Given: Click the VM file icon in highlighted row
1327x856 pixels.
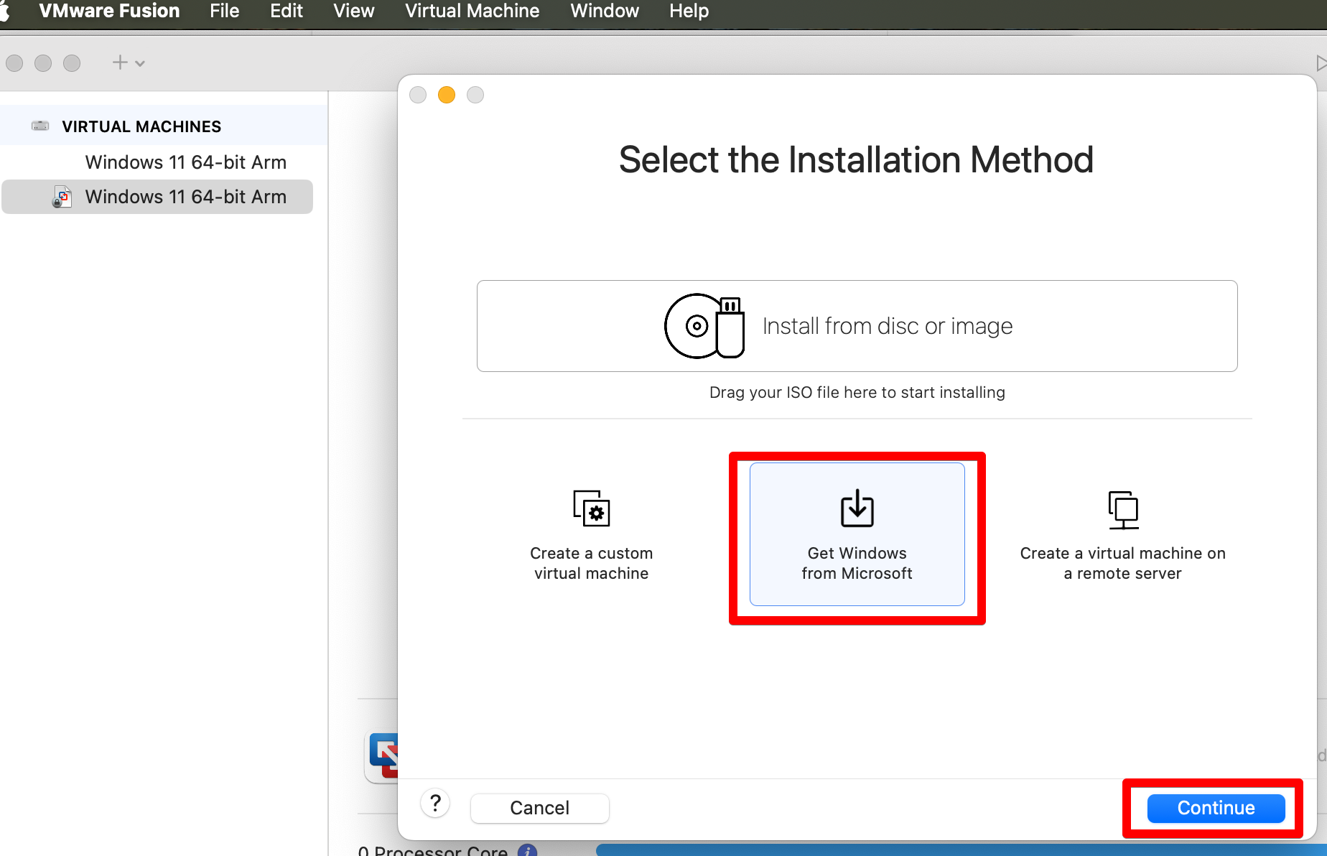Looking at the screenshot, I should click(62, 197).
